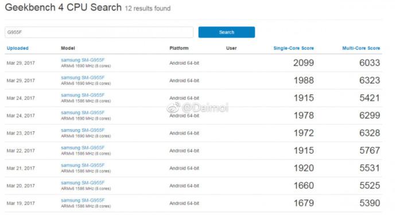Open samsung SM-G955F result from Mar 20, 2017
The image size is (396, 215).
point(83,183)
